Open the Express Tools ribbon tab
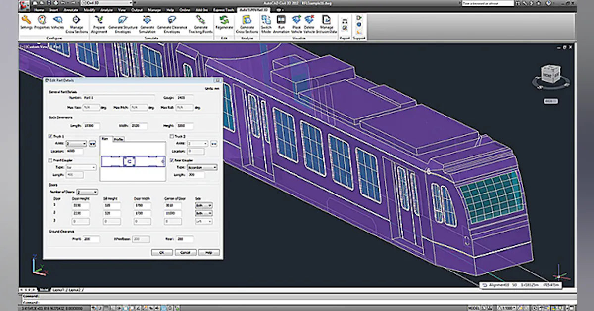This screenshot has width=594, height=311. click(x=223, y=10)
